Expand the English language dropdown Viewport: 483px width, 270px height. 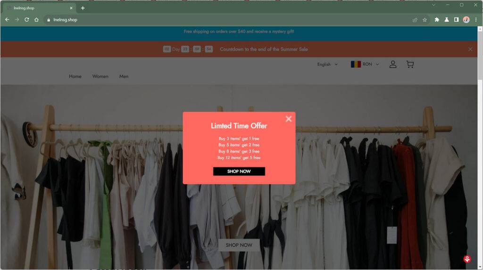pyautogui.click(x=327, y=65)
